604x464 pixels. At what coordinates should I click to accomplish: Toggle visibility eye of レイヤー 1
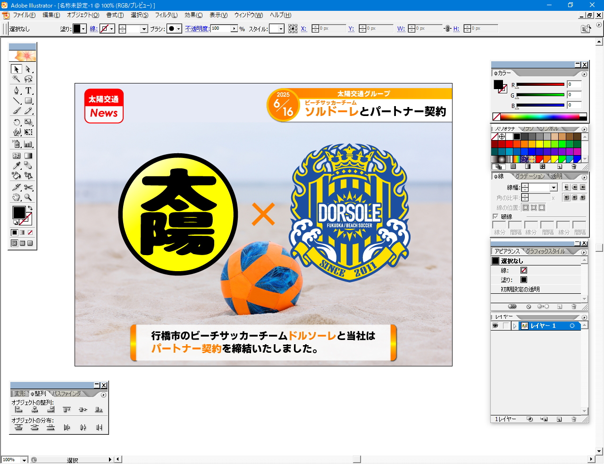[495, 326]
